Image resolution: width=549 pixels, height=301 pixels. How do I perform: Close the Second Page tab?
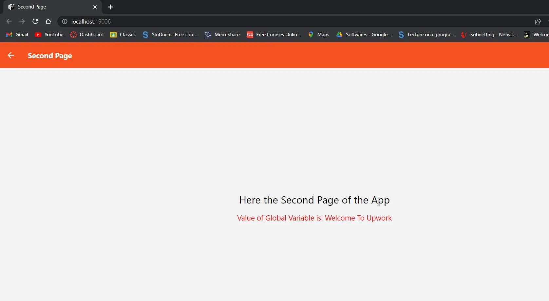95,7
